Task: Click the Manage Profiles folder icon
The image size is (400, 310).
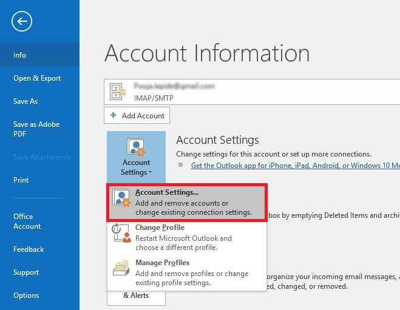Action: point(121,268)
